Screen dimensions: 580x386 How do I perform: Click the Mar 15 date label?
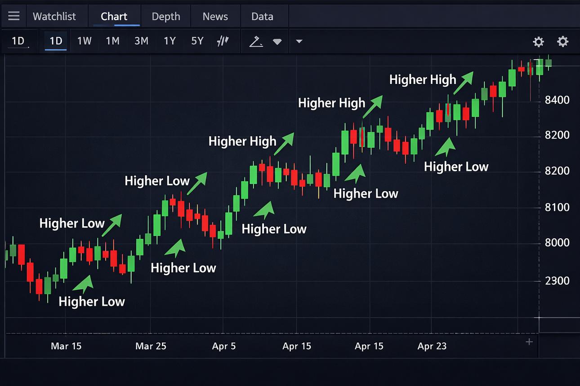click(66, 346)
